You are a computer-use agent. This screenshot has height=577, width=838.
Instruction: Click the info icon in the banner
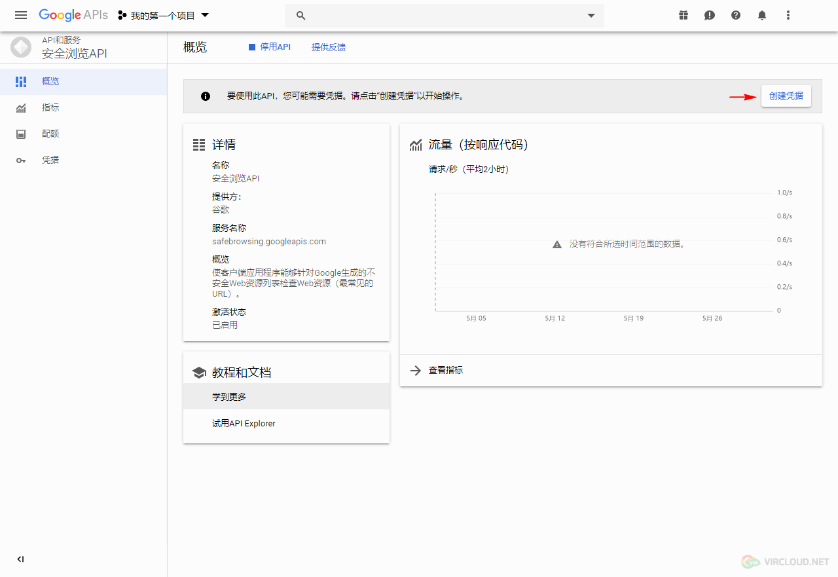[x=206, y=96]
